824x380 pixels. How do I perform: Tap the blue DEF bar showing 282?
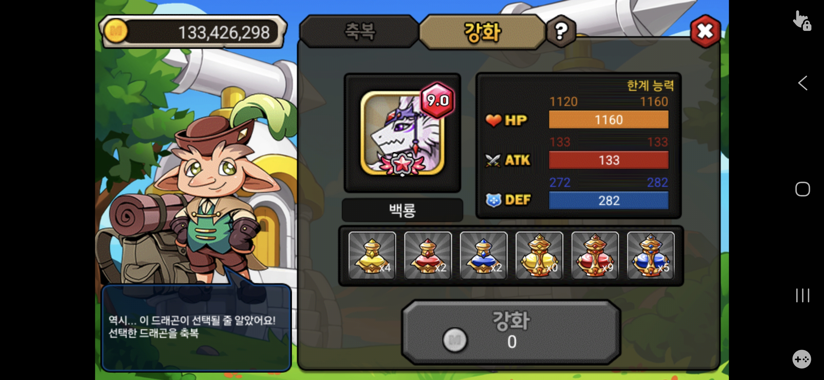tap(608, 200)
